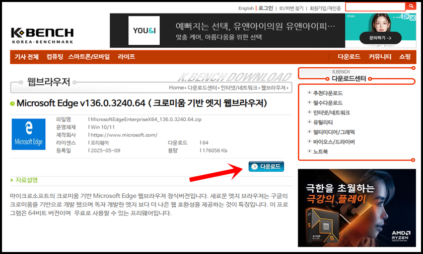Click the Microsoft Edge product thumbnail
Viewport: 423px width, 254px height.
point(28,134)
